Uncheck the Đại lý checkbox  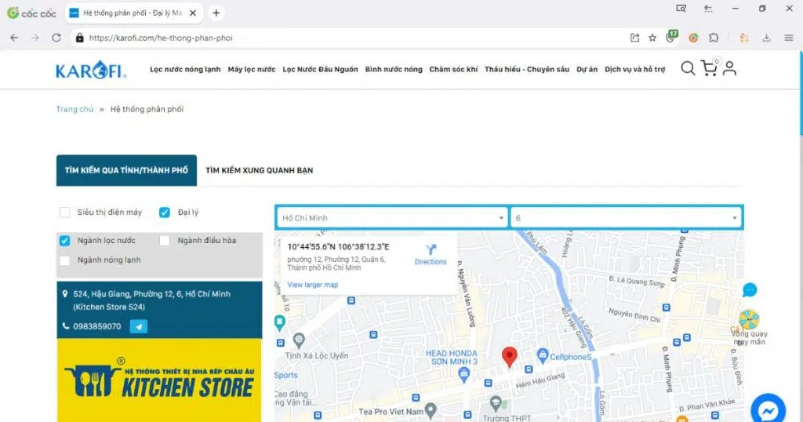[x=165, y=212]
